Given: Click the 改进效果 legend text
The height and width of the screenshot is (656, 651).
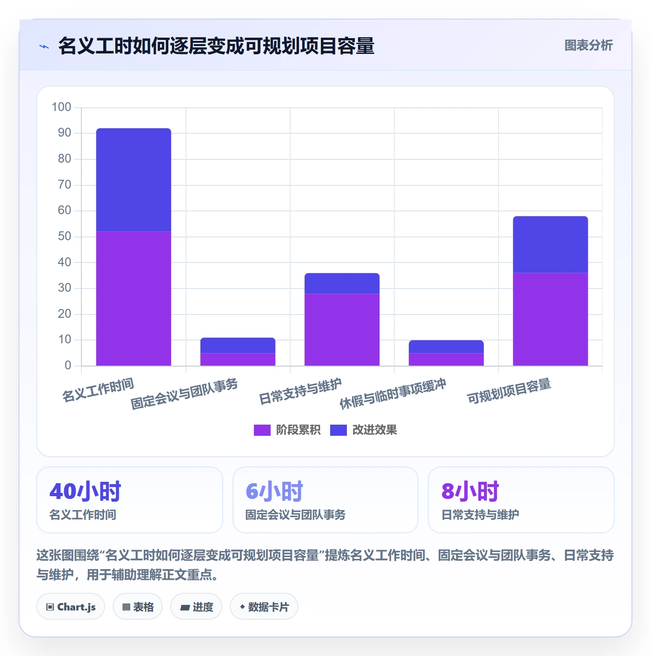Looking at the screenshot, I should coord(374,430).
